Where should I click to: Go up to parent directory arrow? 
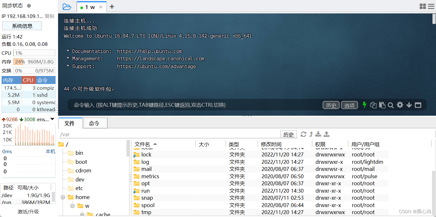[311, 134]
